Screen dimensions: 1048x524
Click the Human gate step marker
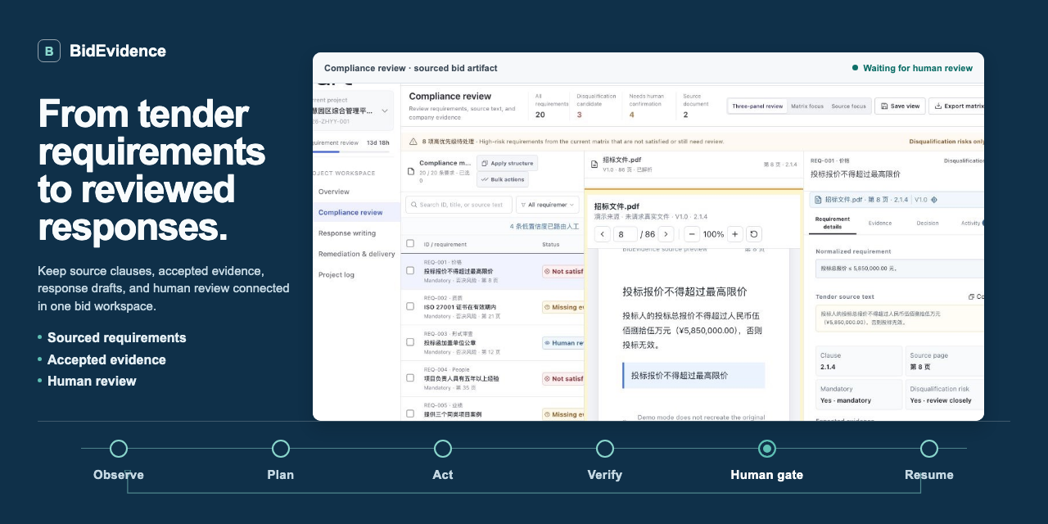coord(767,449)
